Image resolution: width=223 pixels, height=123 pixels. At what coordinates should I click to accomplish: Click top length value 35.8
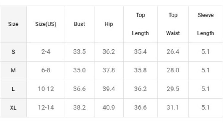(x=140, y=70)
